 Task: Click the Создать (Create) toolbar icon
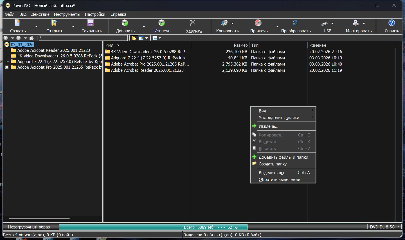pyautogui.click(x=17, y=23)
